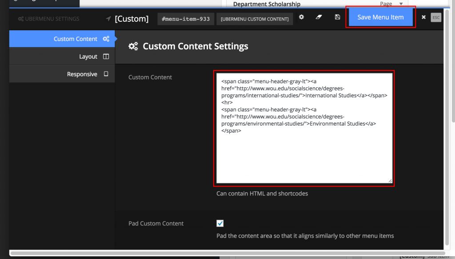Image resolution: width=455 pixels, height=259 pixels.
Task: Switch to the Layout tab
Action: (88, 57)
